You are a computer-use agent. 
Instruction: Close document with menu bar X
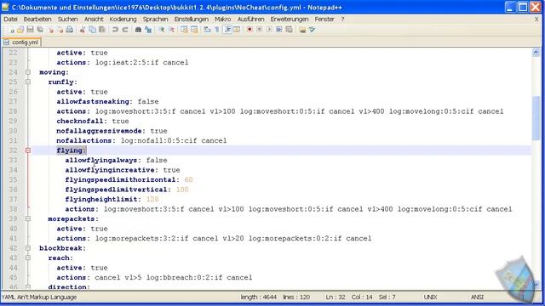pyautogui.click(x=536, y=20)
